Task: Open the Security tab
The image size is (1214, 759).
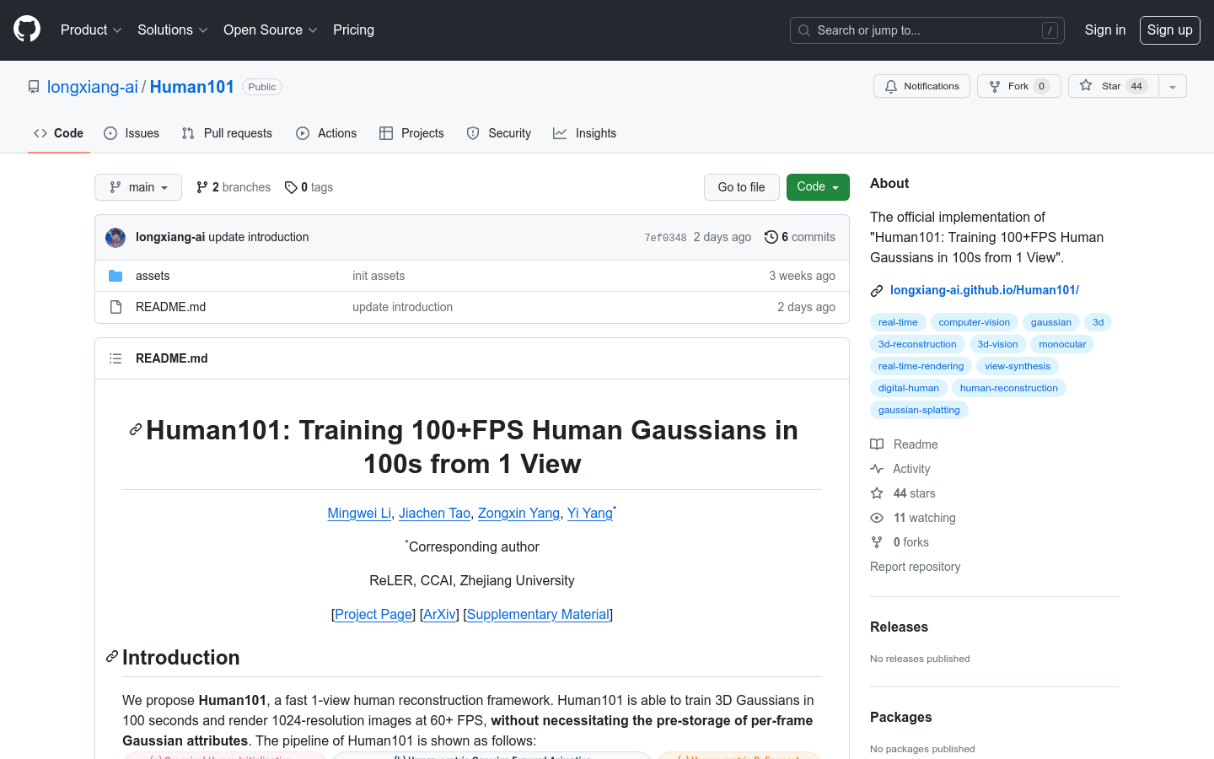Action: click(x=499, y=133)
